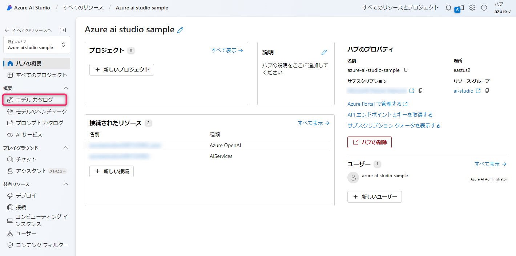
Task: Open AI サービス in sidebar
Action: 37,135
